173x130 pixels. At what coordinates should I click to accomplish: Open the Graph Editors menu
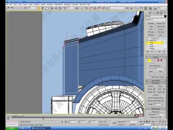click(x=58, y=4)
